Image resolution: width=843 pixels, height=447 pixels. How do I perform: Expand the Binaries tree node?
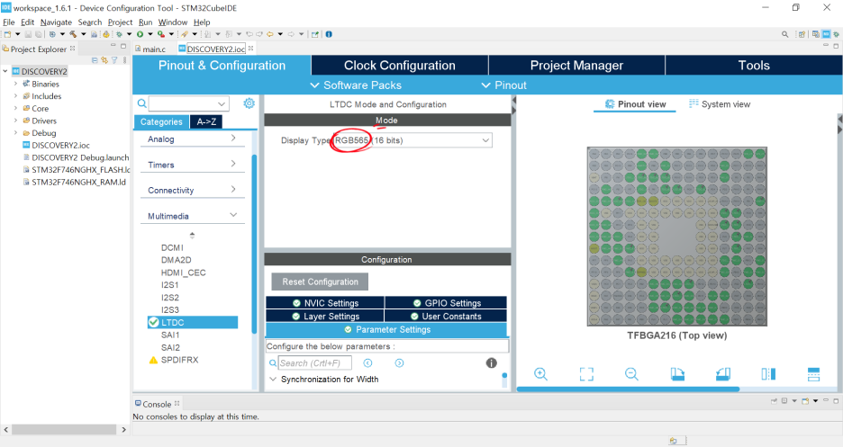15,84
